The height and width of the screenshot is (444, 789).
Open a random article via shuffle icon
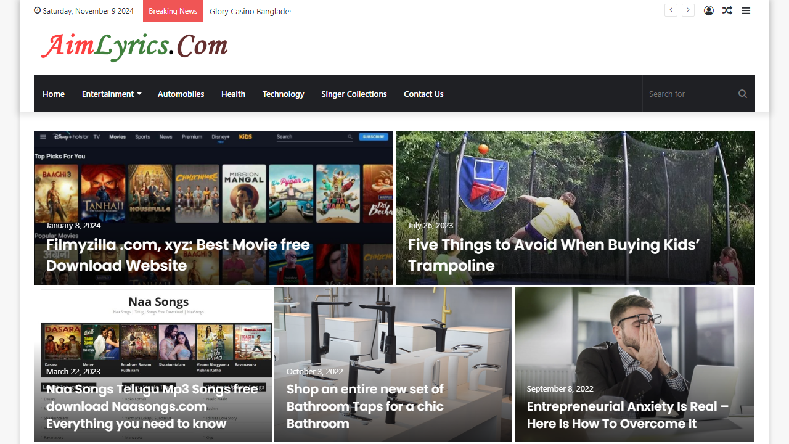pos(727,10)
